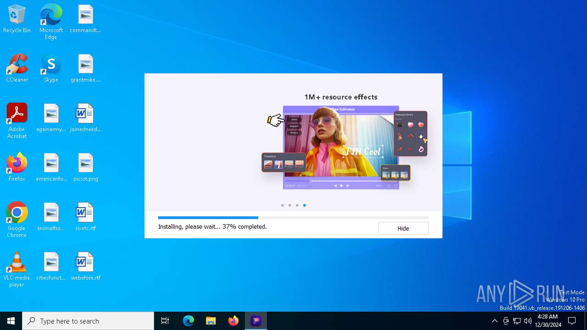Screen dimensions: 587x330
Task: Select the VLC media player shortcut
Action: point(17,269)
